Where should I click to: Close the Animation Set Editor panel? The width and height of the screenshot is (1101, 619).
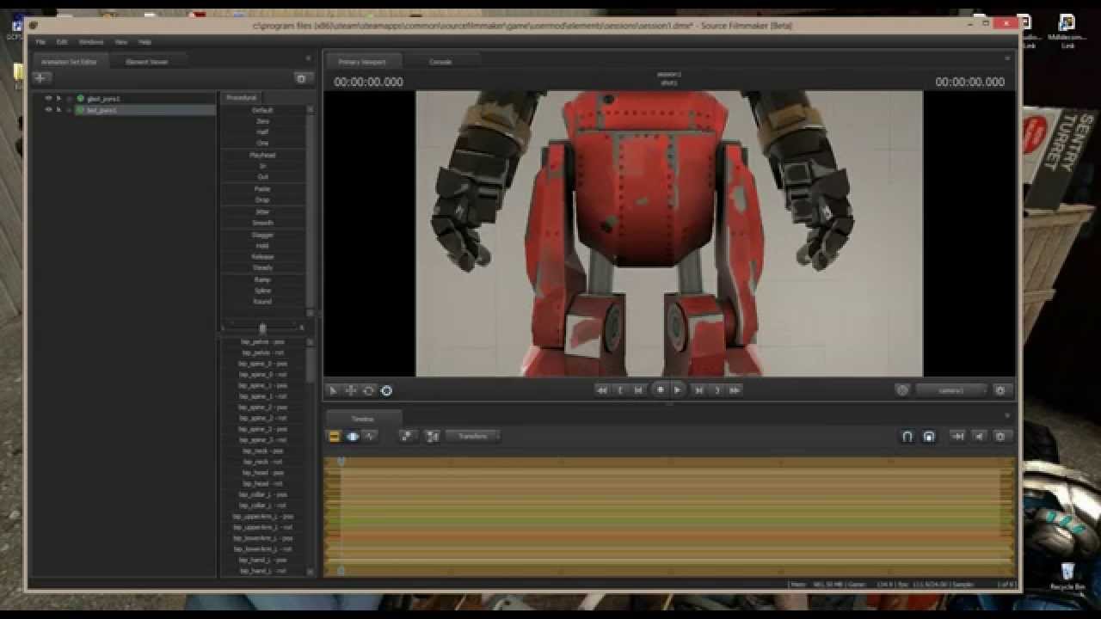click(309, 58)
